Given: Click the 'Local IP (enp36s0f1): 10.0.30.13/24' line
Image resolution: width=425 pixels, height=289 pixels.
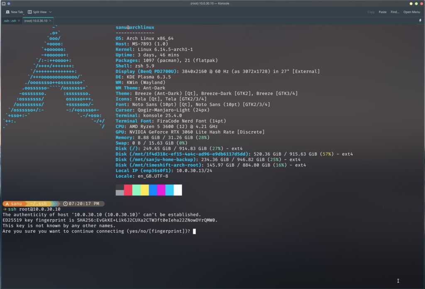Looking at the screenshot, I should click(164, 171).
